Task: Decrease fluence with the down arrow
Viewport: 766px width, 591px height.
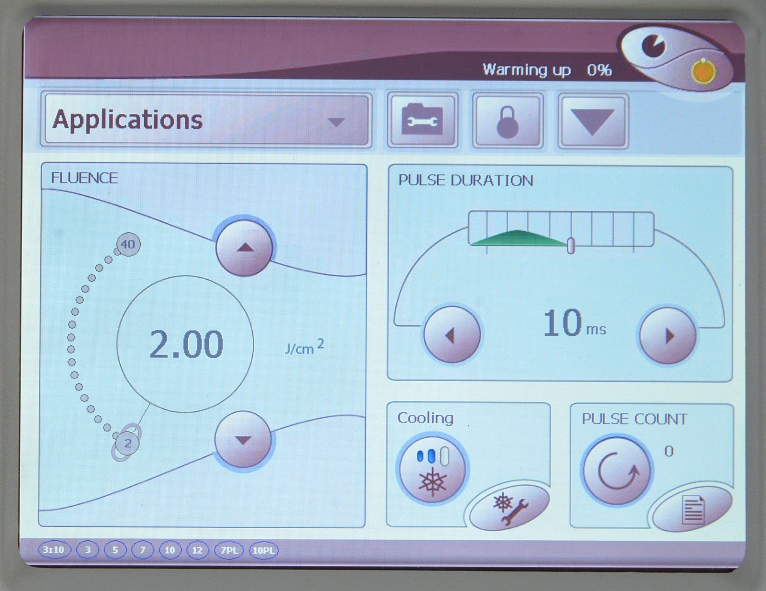Action: coord(243,440)
